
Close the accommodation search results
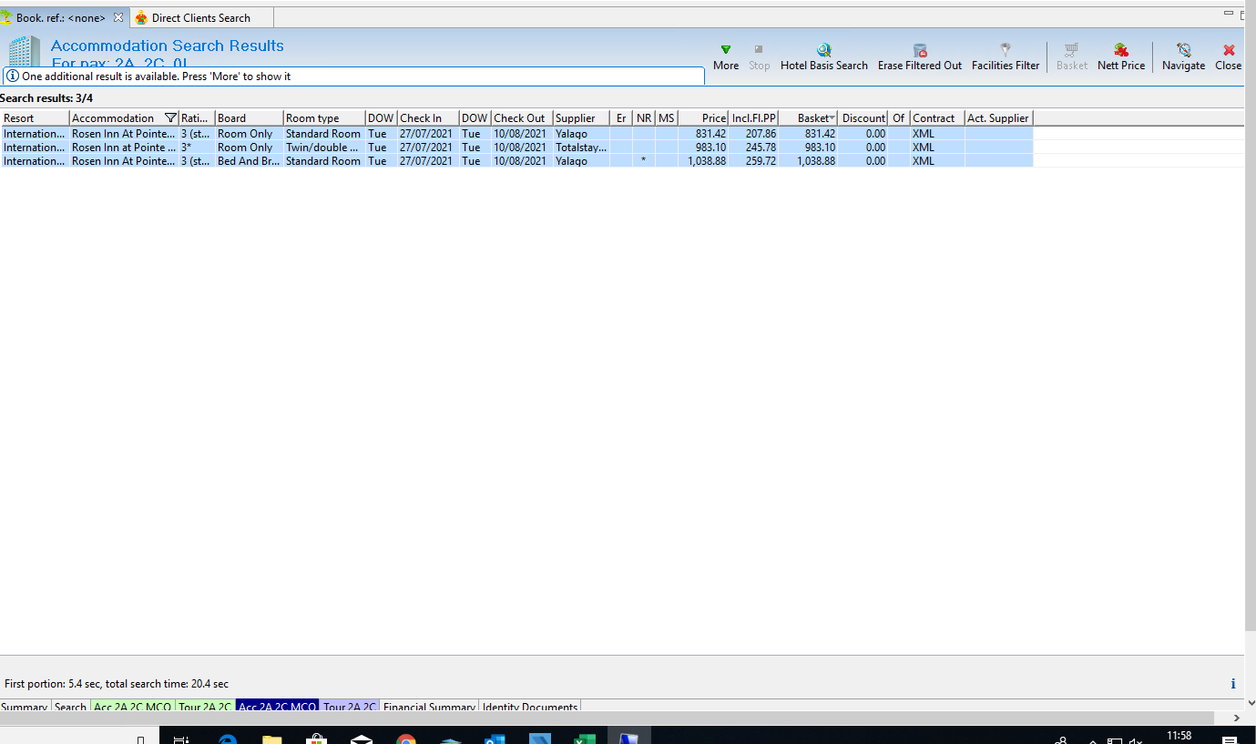point(1229,57)
